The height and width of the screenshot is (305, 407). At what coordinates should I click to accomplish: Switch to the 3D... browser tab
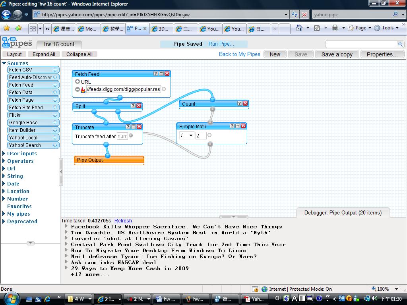161,29
